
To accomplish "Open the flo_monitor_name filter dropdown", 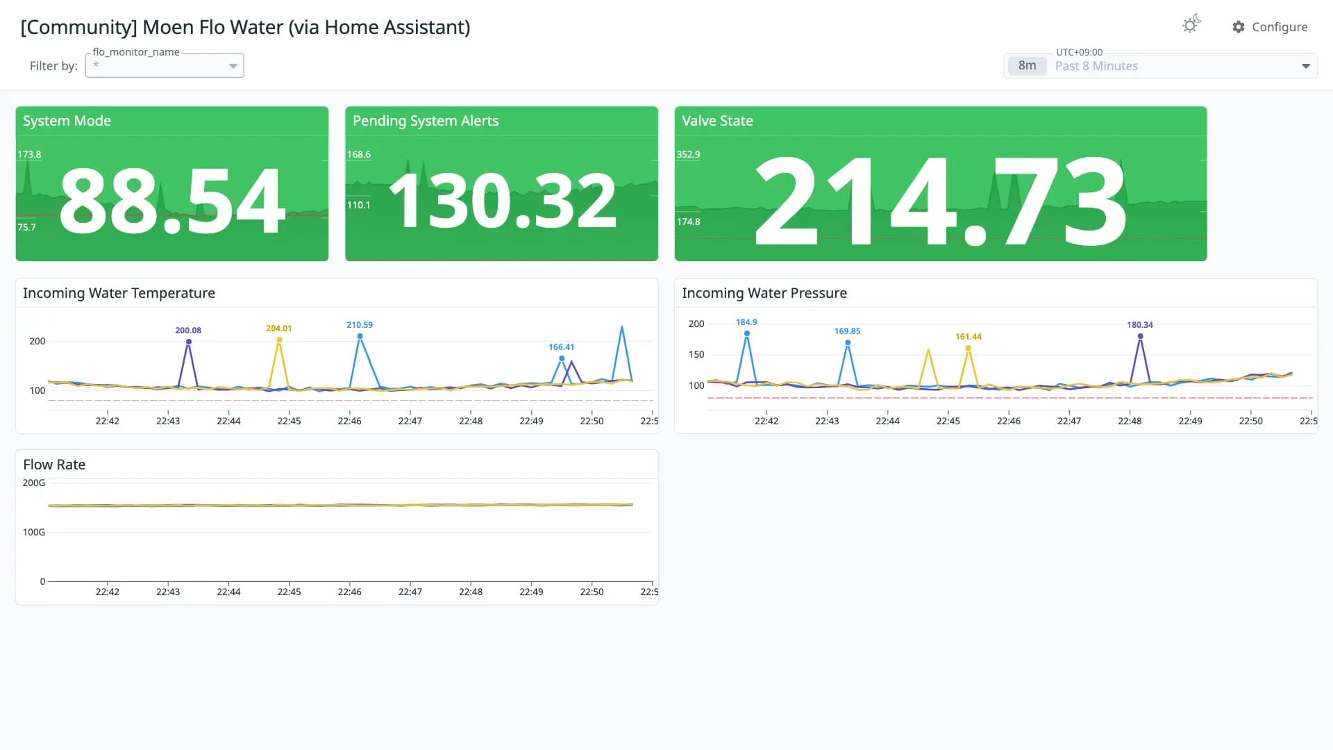I will (165, 65).
